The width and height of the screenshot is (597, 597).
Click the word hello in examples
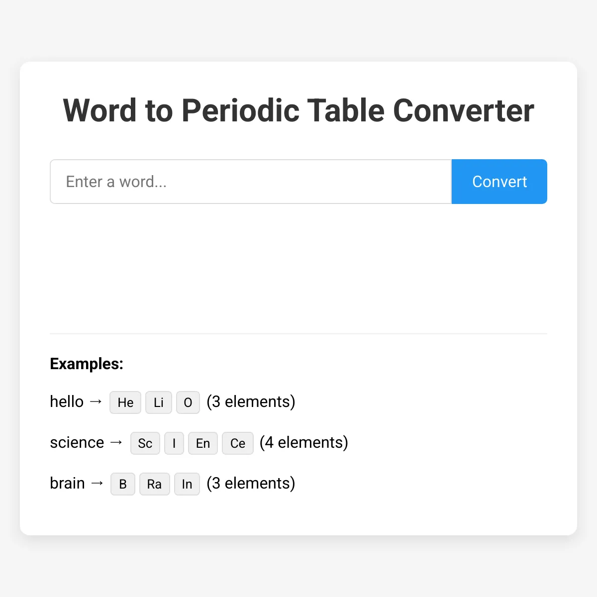[67, 401]
